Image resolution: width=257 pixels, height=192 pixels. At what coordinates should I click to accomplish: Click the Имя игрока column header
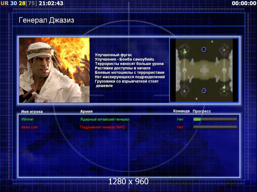[x=32, y=112]
